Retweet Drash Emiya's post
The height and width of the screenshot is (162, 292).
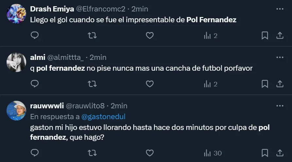[x=92, y=35]
